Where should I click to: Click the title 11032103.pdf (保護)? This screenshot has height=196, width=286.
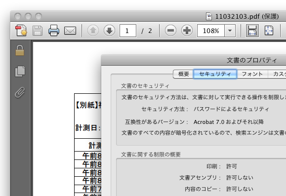(247, 17)
